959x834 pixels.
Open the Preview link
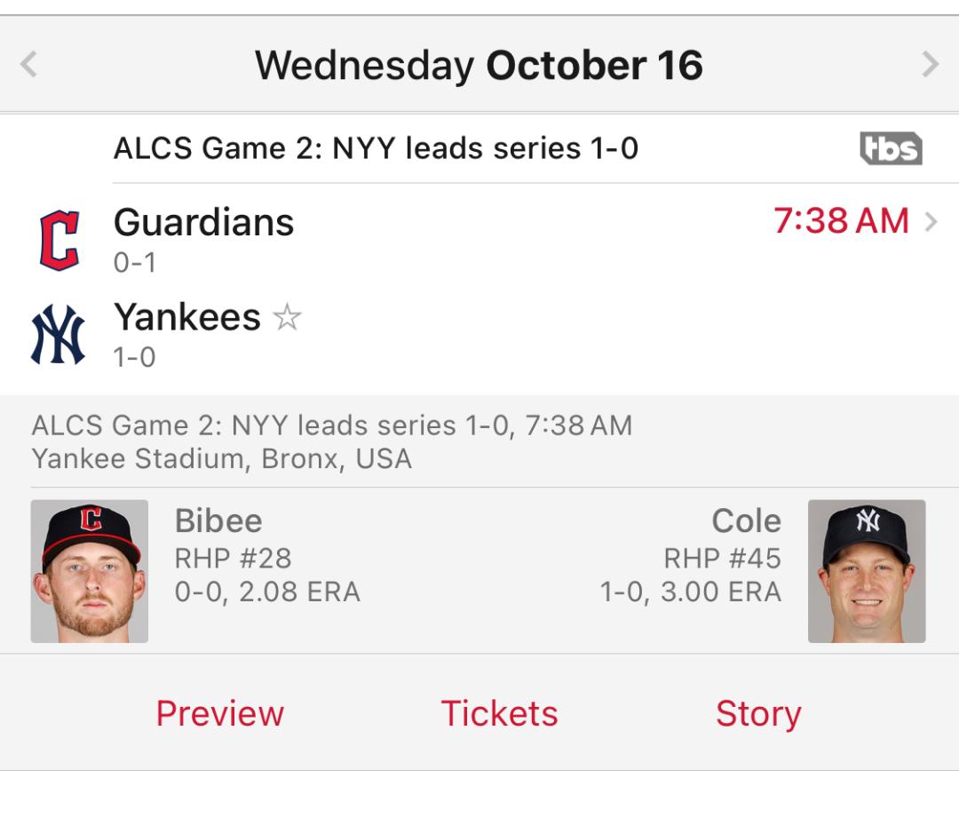click(x=220, y=713)
